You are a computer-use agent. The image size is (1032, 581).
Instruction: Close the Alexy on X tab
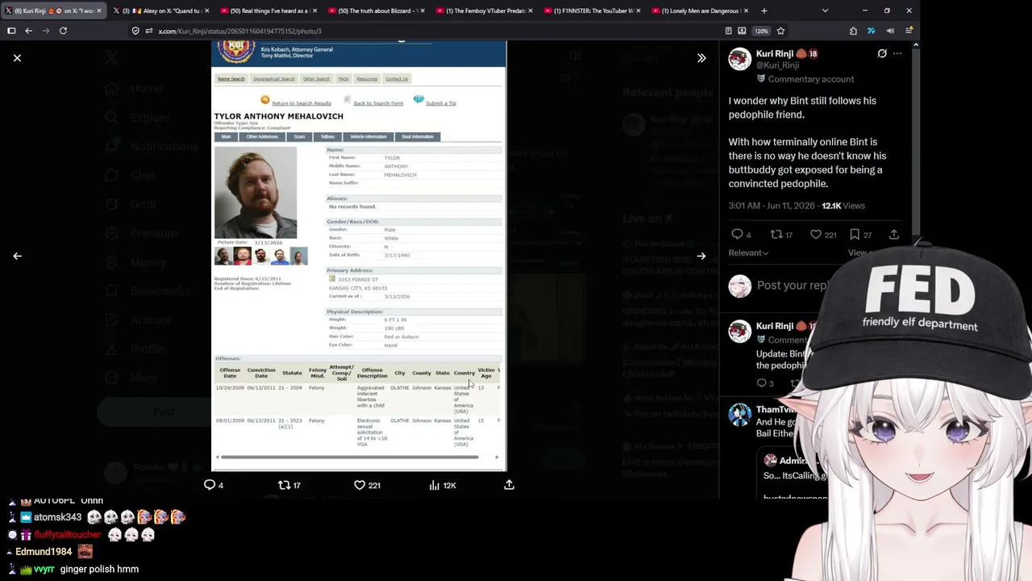pos(206,10)
